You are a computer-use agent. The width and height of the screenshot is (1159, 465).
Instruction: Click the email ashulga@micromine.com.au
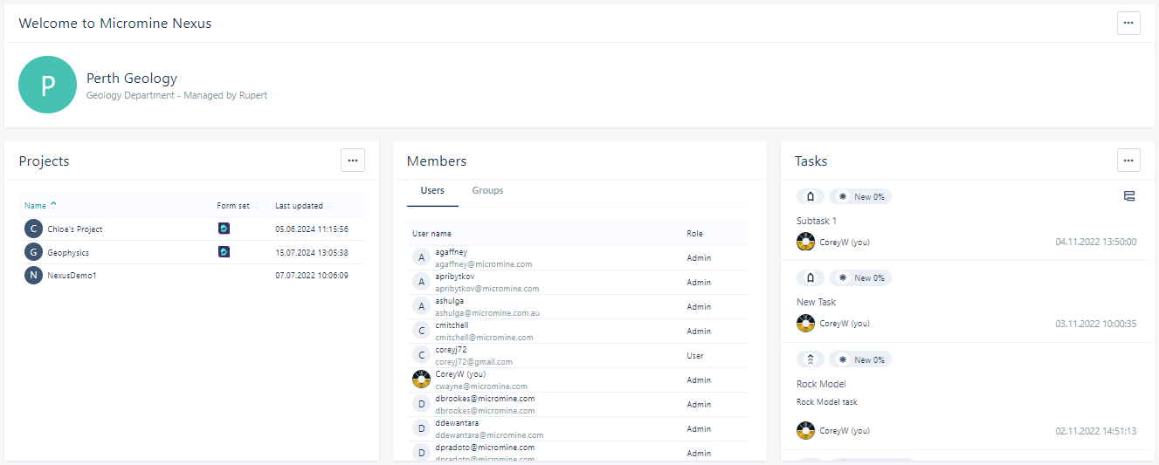coord(489,313)
